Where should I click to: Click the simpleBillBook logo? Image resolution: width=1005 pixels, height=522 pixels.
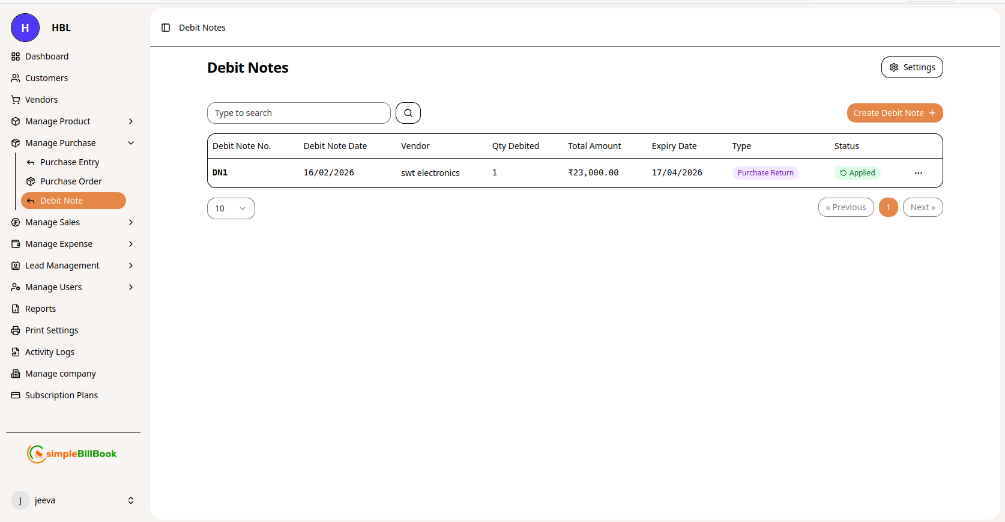pos(72,454)
